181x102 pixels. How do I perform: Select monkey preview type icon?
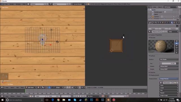pyautogui.click(x=176, y=48)
